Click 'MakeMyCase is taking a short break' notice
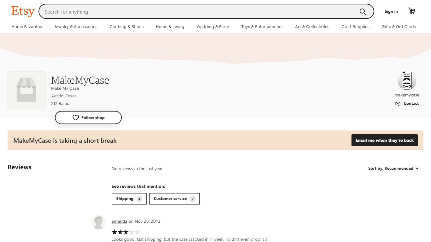This screenshot has width=431, height=242. (x=65, y=141)
